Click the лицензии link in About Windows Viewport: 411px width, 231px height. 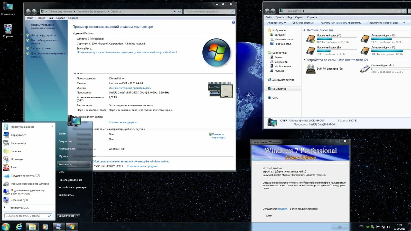(x=283, y=209)
